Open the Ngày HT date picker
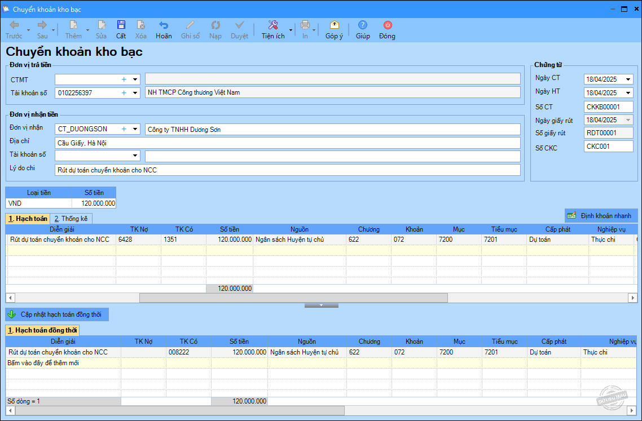The width and height of the screenshot is (642, 421). [x=628, y=93]
